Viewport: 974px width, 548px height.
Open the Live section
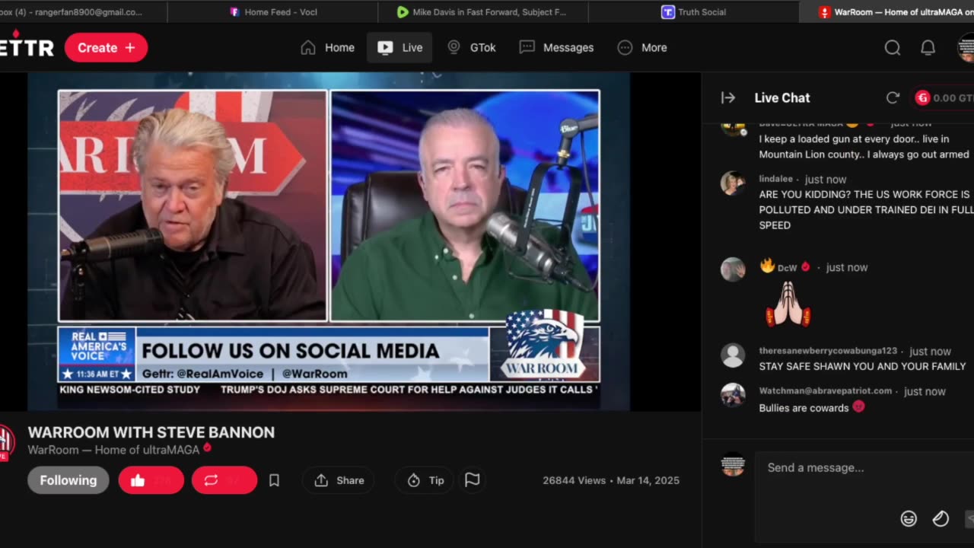399,47
